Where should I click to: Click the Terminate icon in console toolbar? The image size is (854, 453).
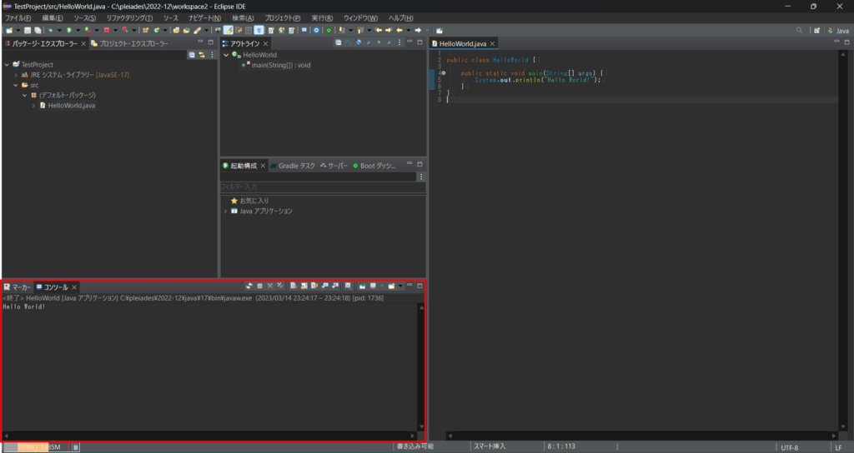click(259, 286)
